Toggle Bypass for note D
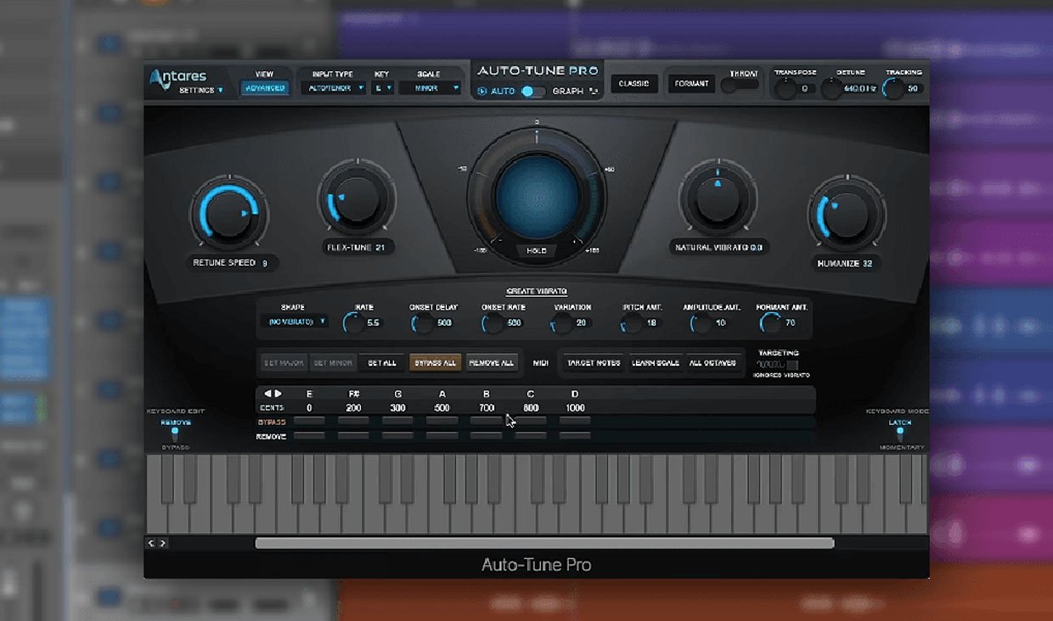The width and height of the screenshot is (1053, 621). (575, 421)
